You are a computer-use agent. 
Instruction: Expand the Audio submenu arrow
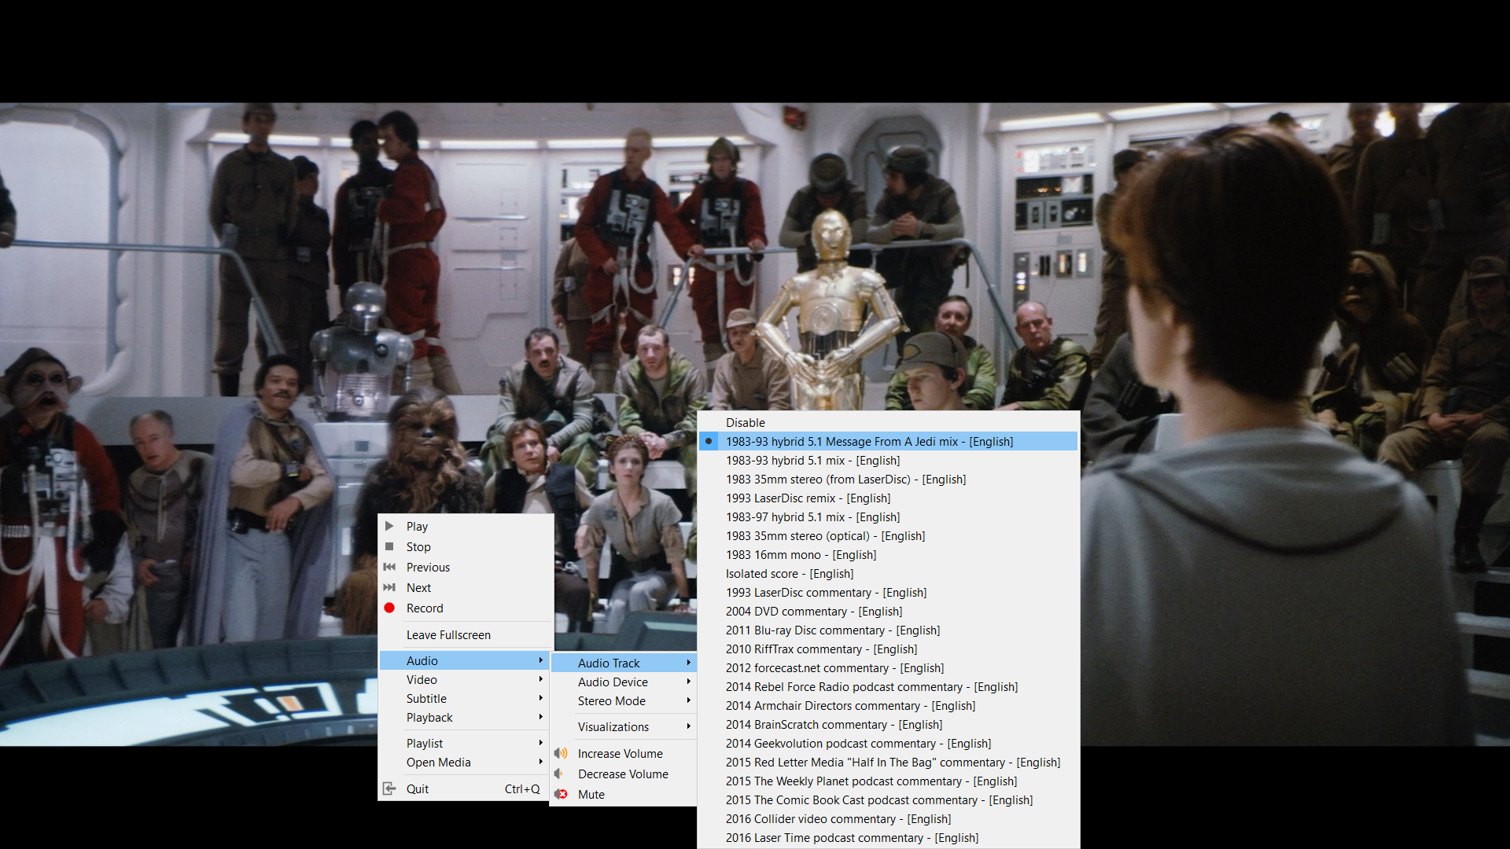541,660
